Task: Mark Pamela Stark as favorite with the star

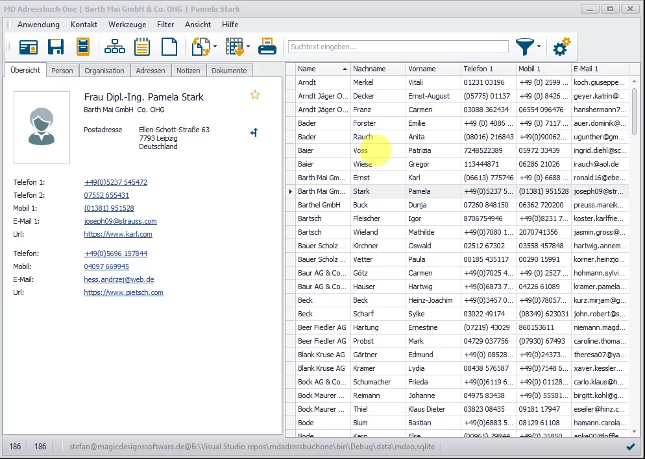Action: (255, 95)
